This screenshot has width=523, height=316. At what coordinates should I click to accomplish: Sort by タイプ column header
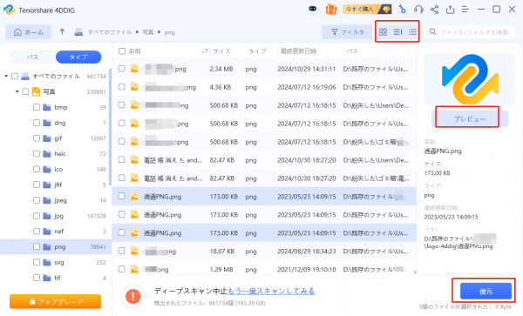point(257,51)
